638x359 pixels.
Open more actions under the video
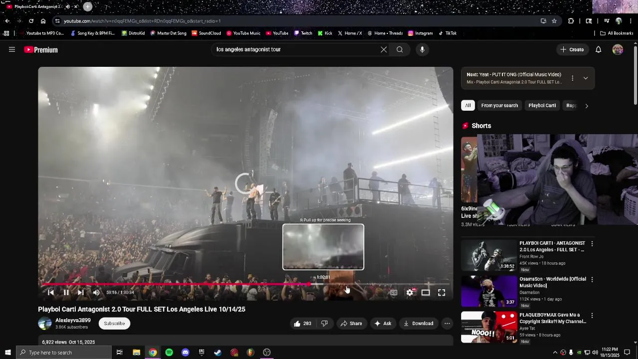coord(447,324)
